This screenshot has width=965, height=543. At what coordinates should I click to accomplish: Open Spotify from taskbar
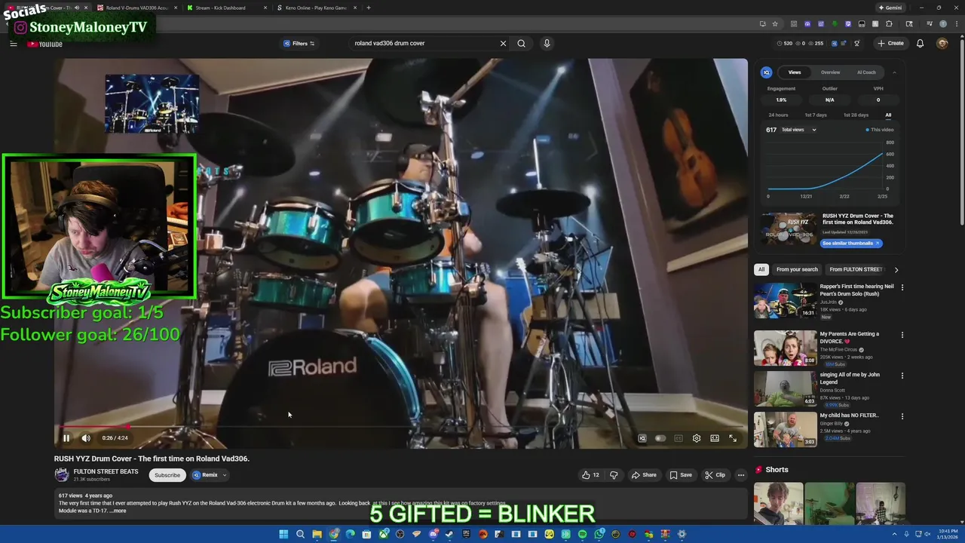tap(582, 534)
